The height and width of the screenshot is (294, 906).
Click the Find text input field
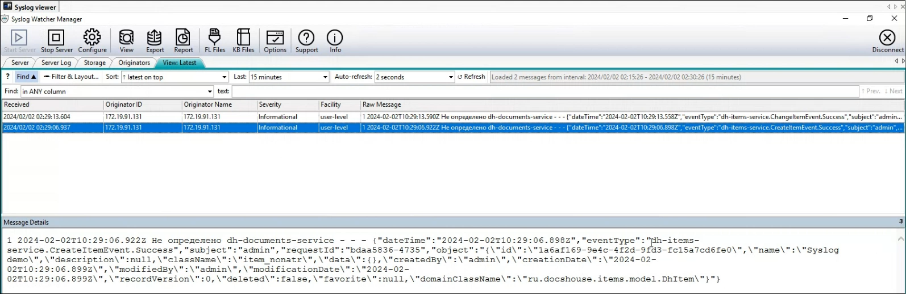[x=545, y=91]
